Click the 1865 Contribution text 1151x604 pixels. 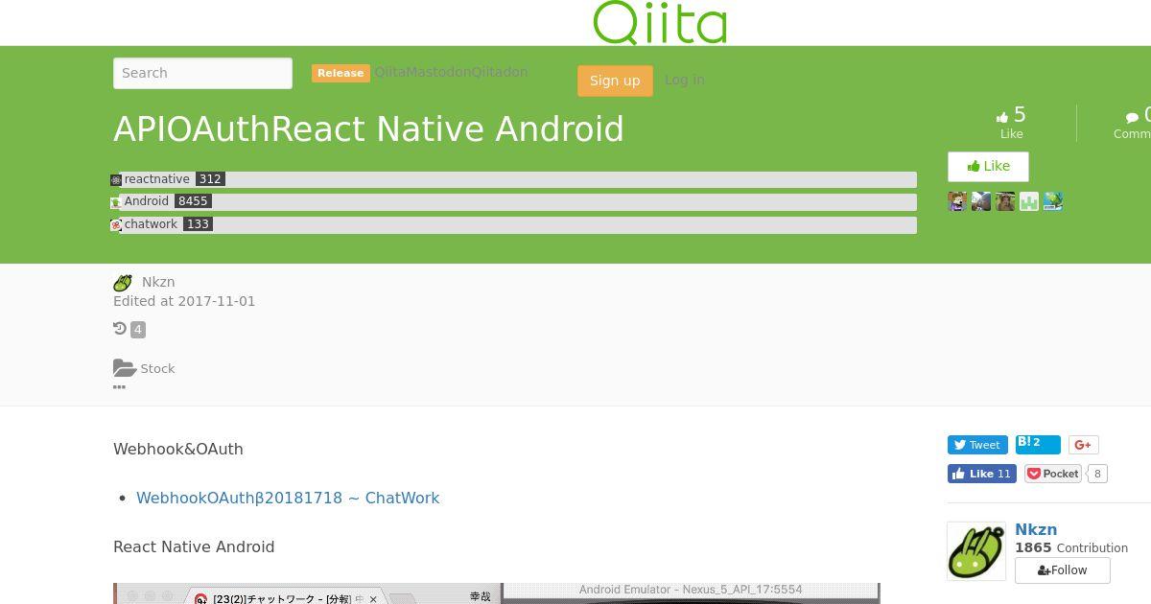point(1071,548)
